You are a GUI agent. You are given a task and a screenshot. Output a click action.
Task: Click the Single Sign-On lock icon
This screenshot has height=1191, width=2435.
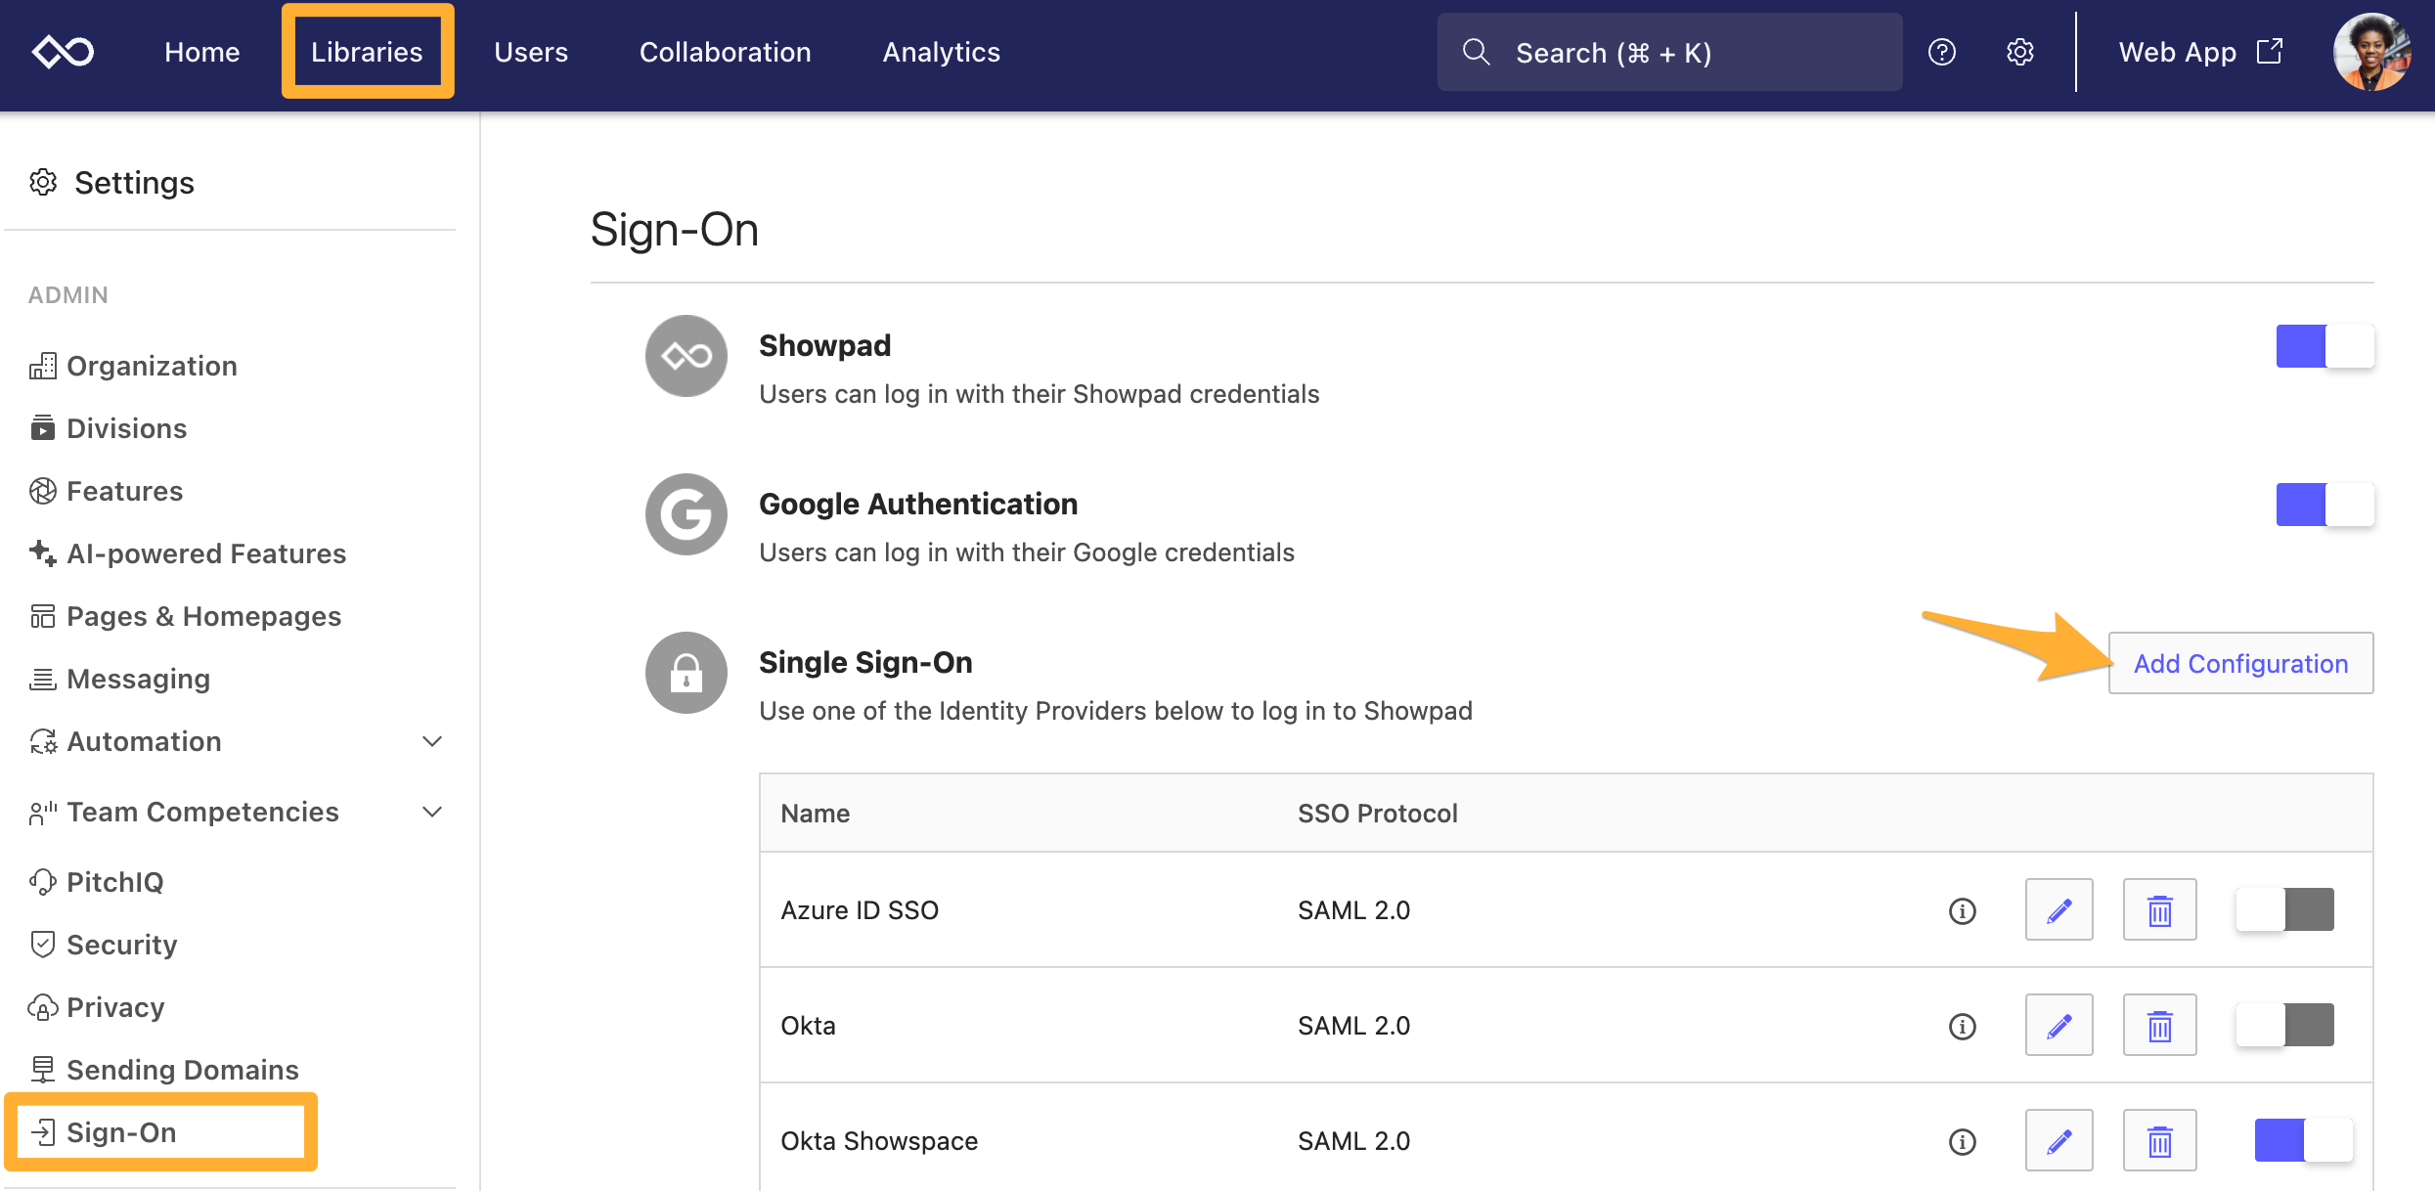tap(686, 673)
